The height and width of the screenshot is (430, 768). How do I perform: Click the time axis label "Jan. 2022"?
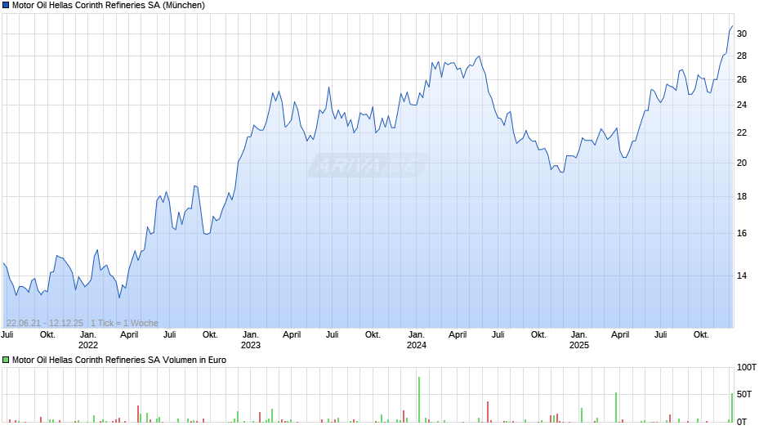tap(88, 340)
